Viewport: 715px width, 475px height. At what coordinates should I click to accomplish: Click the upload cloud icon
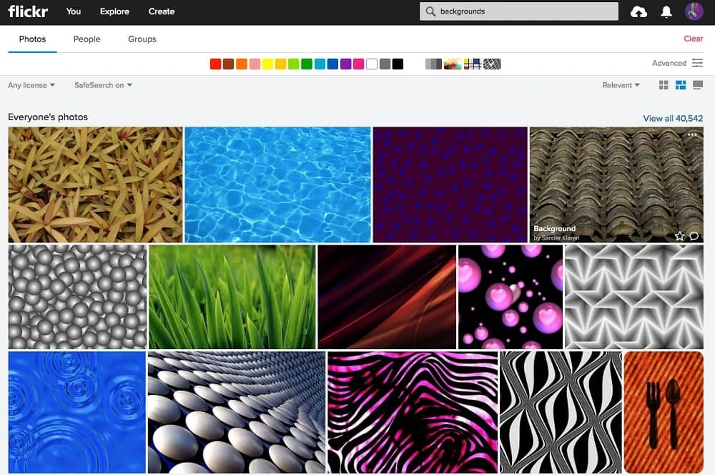[638, 11]
